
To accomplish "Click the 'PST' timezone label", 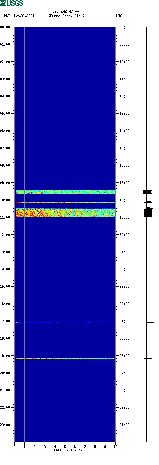I will [x=7, y=16].
